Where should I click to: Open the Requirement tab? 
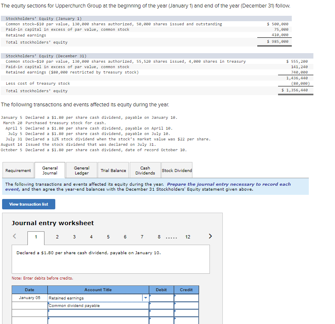point(18,170)
